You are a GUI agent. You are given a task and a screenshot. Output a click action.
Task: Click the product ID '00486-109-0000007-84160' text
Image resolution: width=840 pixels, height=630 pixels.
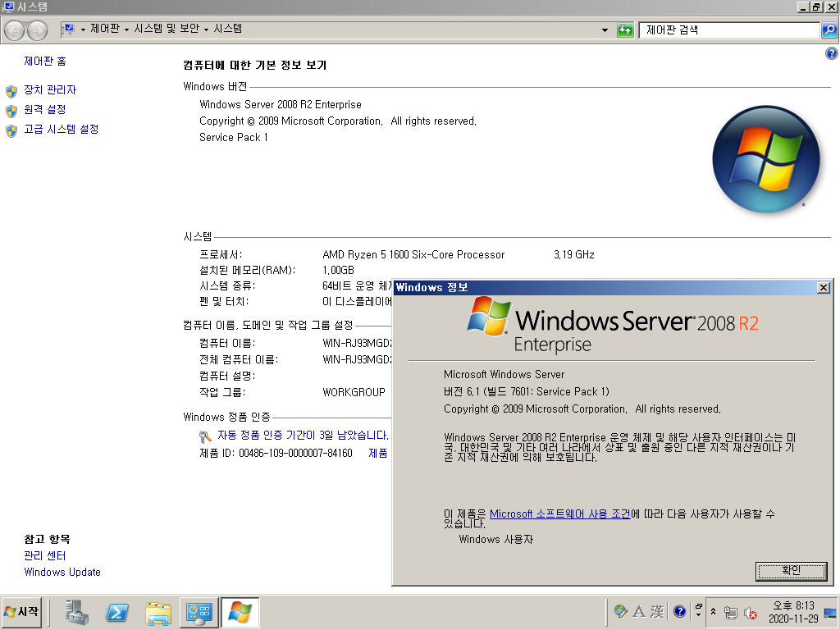point(295,453)
